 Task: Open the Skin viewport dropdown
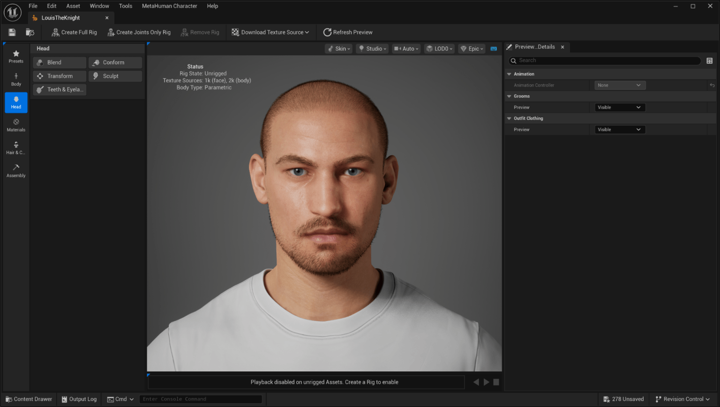tap(339, 49)
